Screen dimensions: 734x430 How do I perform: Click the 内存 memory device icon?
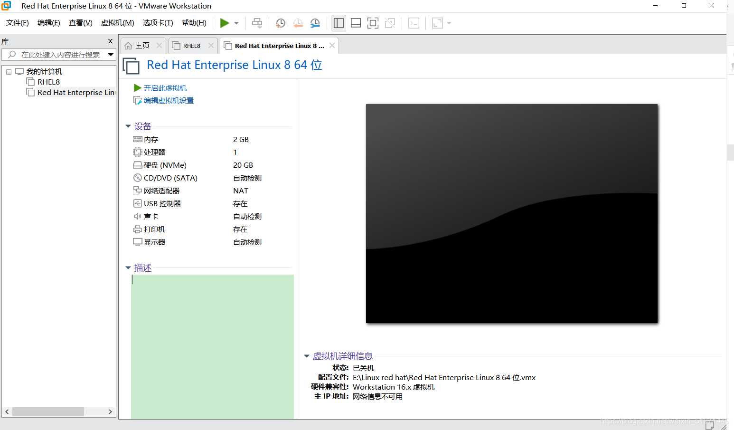tap(138, 139)
